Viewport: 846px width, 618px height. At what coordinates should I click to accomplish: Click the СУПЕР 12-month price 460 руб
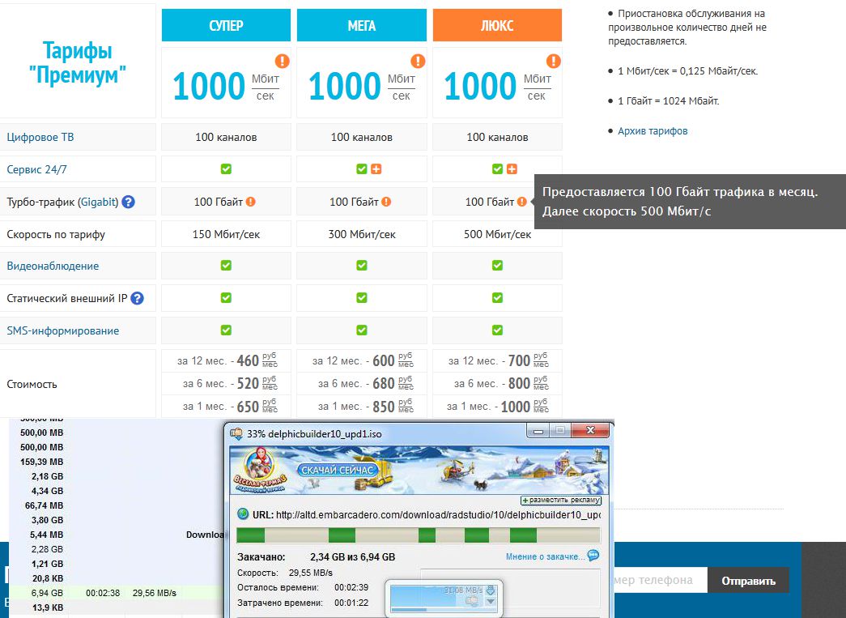tap(226, 360)
